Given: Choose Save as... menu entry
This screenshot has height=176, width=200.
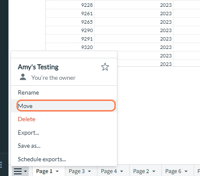Looking at the screenshot, I should (64, 146).
